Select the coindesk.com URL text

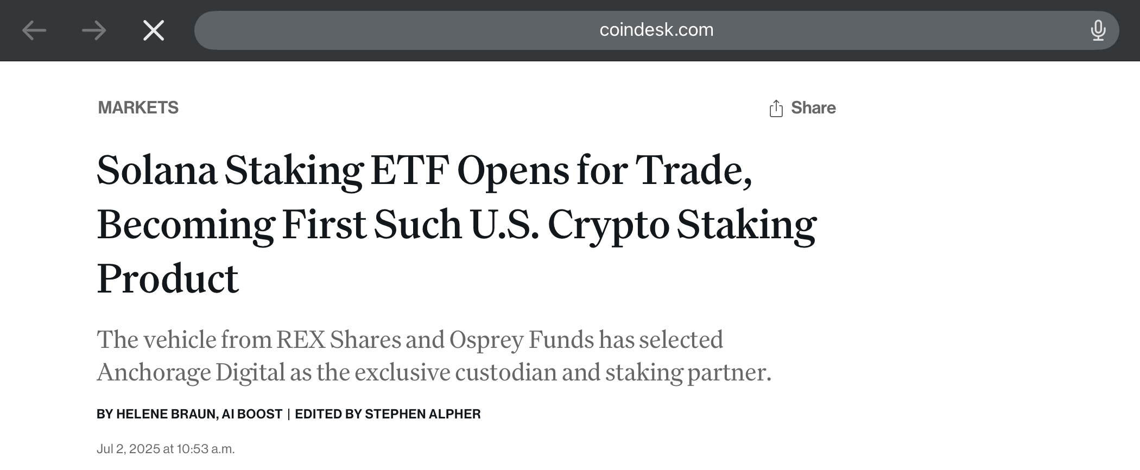point(656,30)
